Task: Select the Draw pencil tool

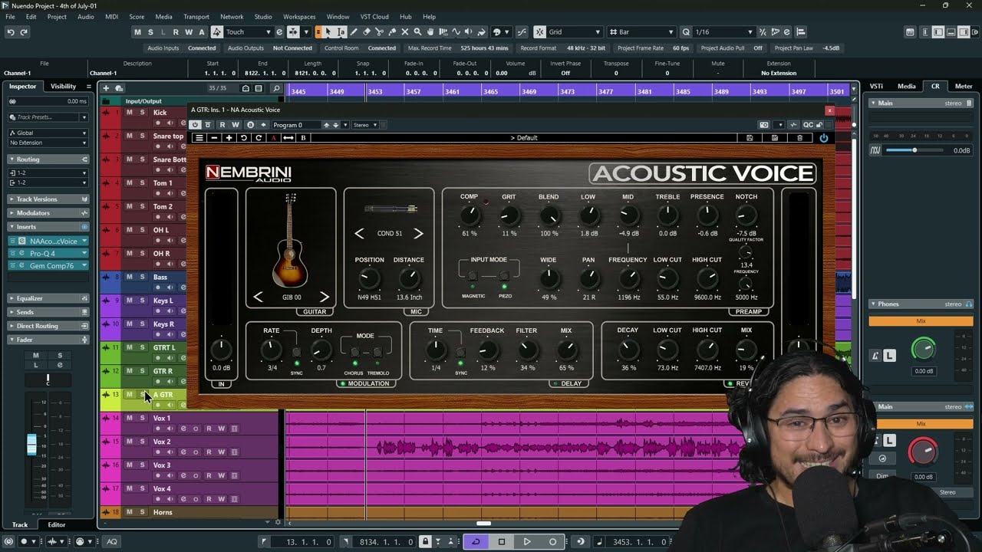Action: 354,32
